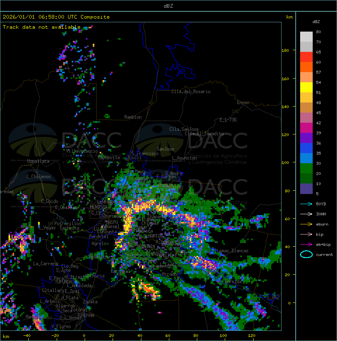Image resolution: width=337 pixels, height=341 pixels.
Task: Click the yellow eburn arrow in legend
Action: coord(306,224)
